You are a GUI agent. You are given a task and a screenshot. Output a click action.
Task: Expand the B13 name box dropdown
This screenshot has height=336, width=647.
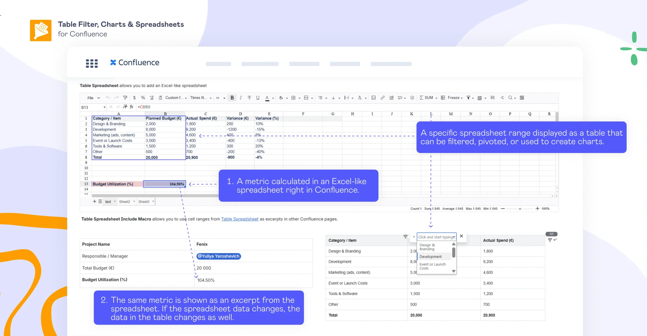pyautogui.click(x=104, y=107)
